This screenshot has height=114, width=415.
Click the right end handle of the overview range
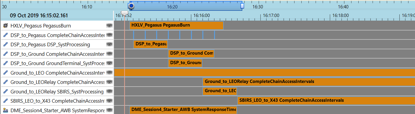click(x=242, y=6)
